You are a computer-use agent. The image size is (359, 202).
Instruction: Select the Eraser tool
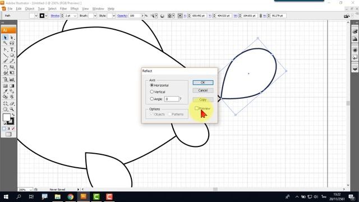[x=12, y=103]
